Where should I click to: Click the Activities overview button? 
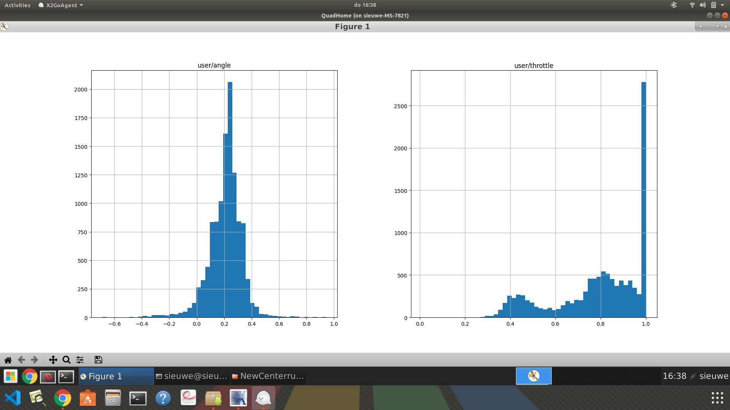pyautogui.click(x=17, y=5)
